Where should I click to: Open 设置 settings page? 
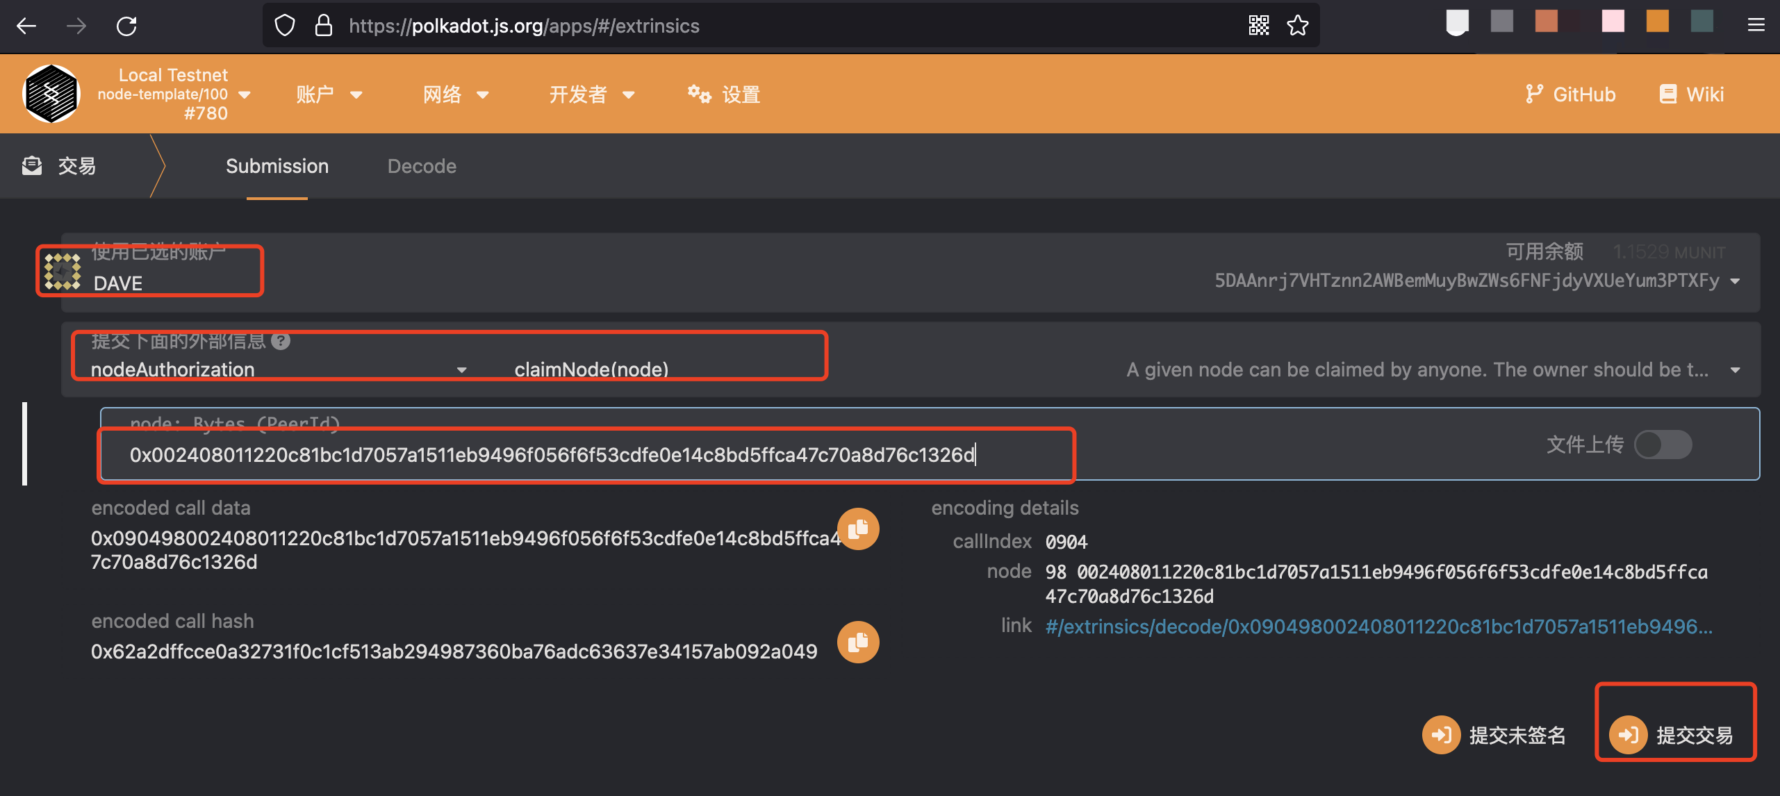724,94
